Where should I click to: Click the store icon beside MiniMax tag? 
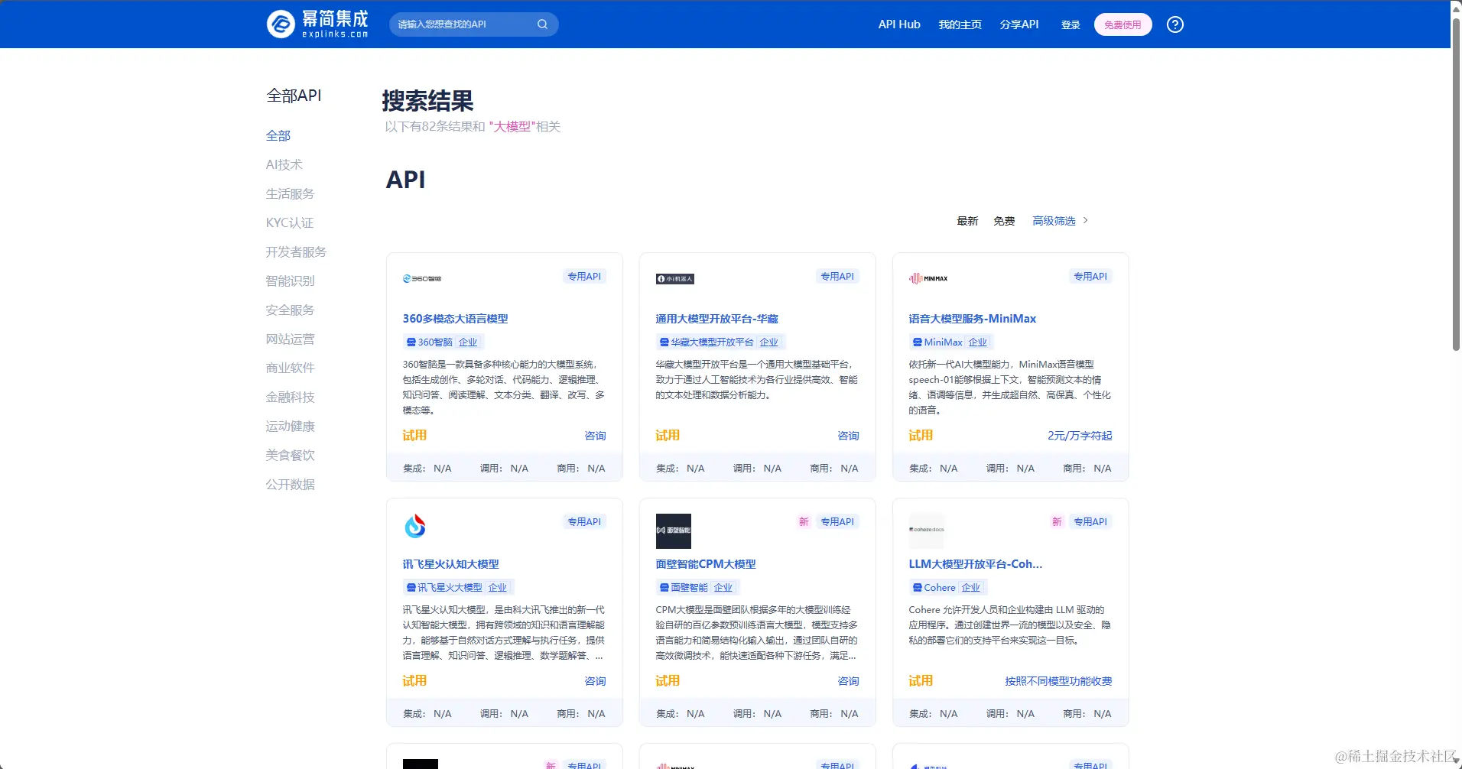(917, 342)
